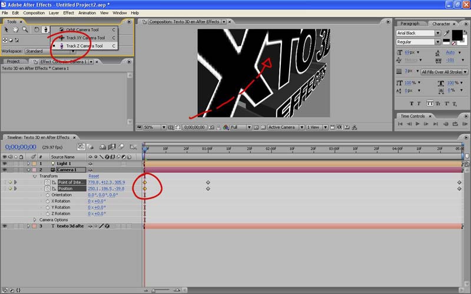The height and width of the screenshot is (294, 471).
Task: Click the Transform Reset link
Action: 94,176
